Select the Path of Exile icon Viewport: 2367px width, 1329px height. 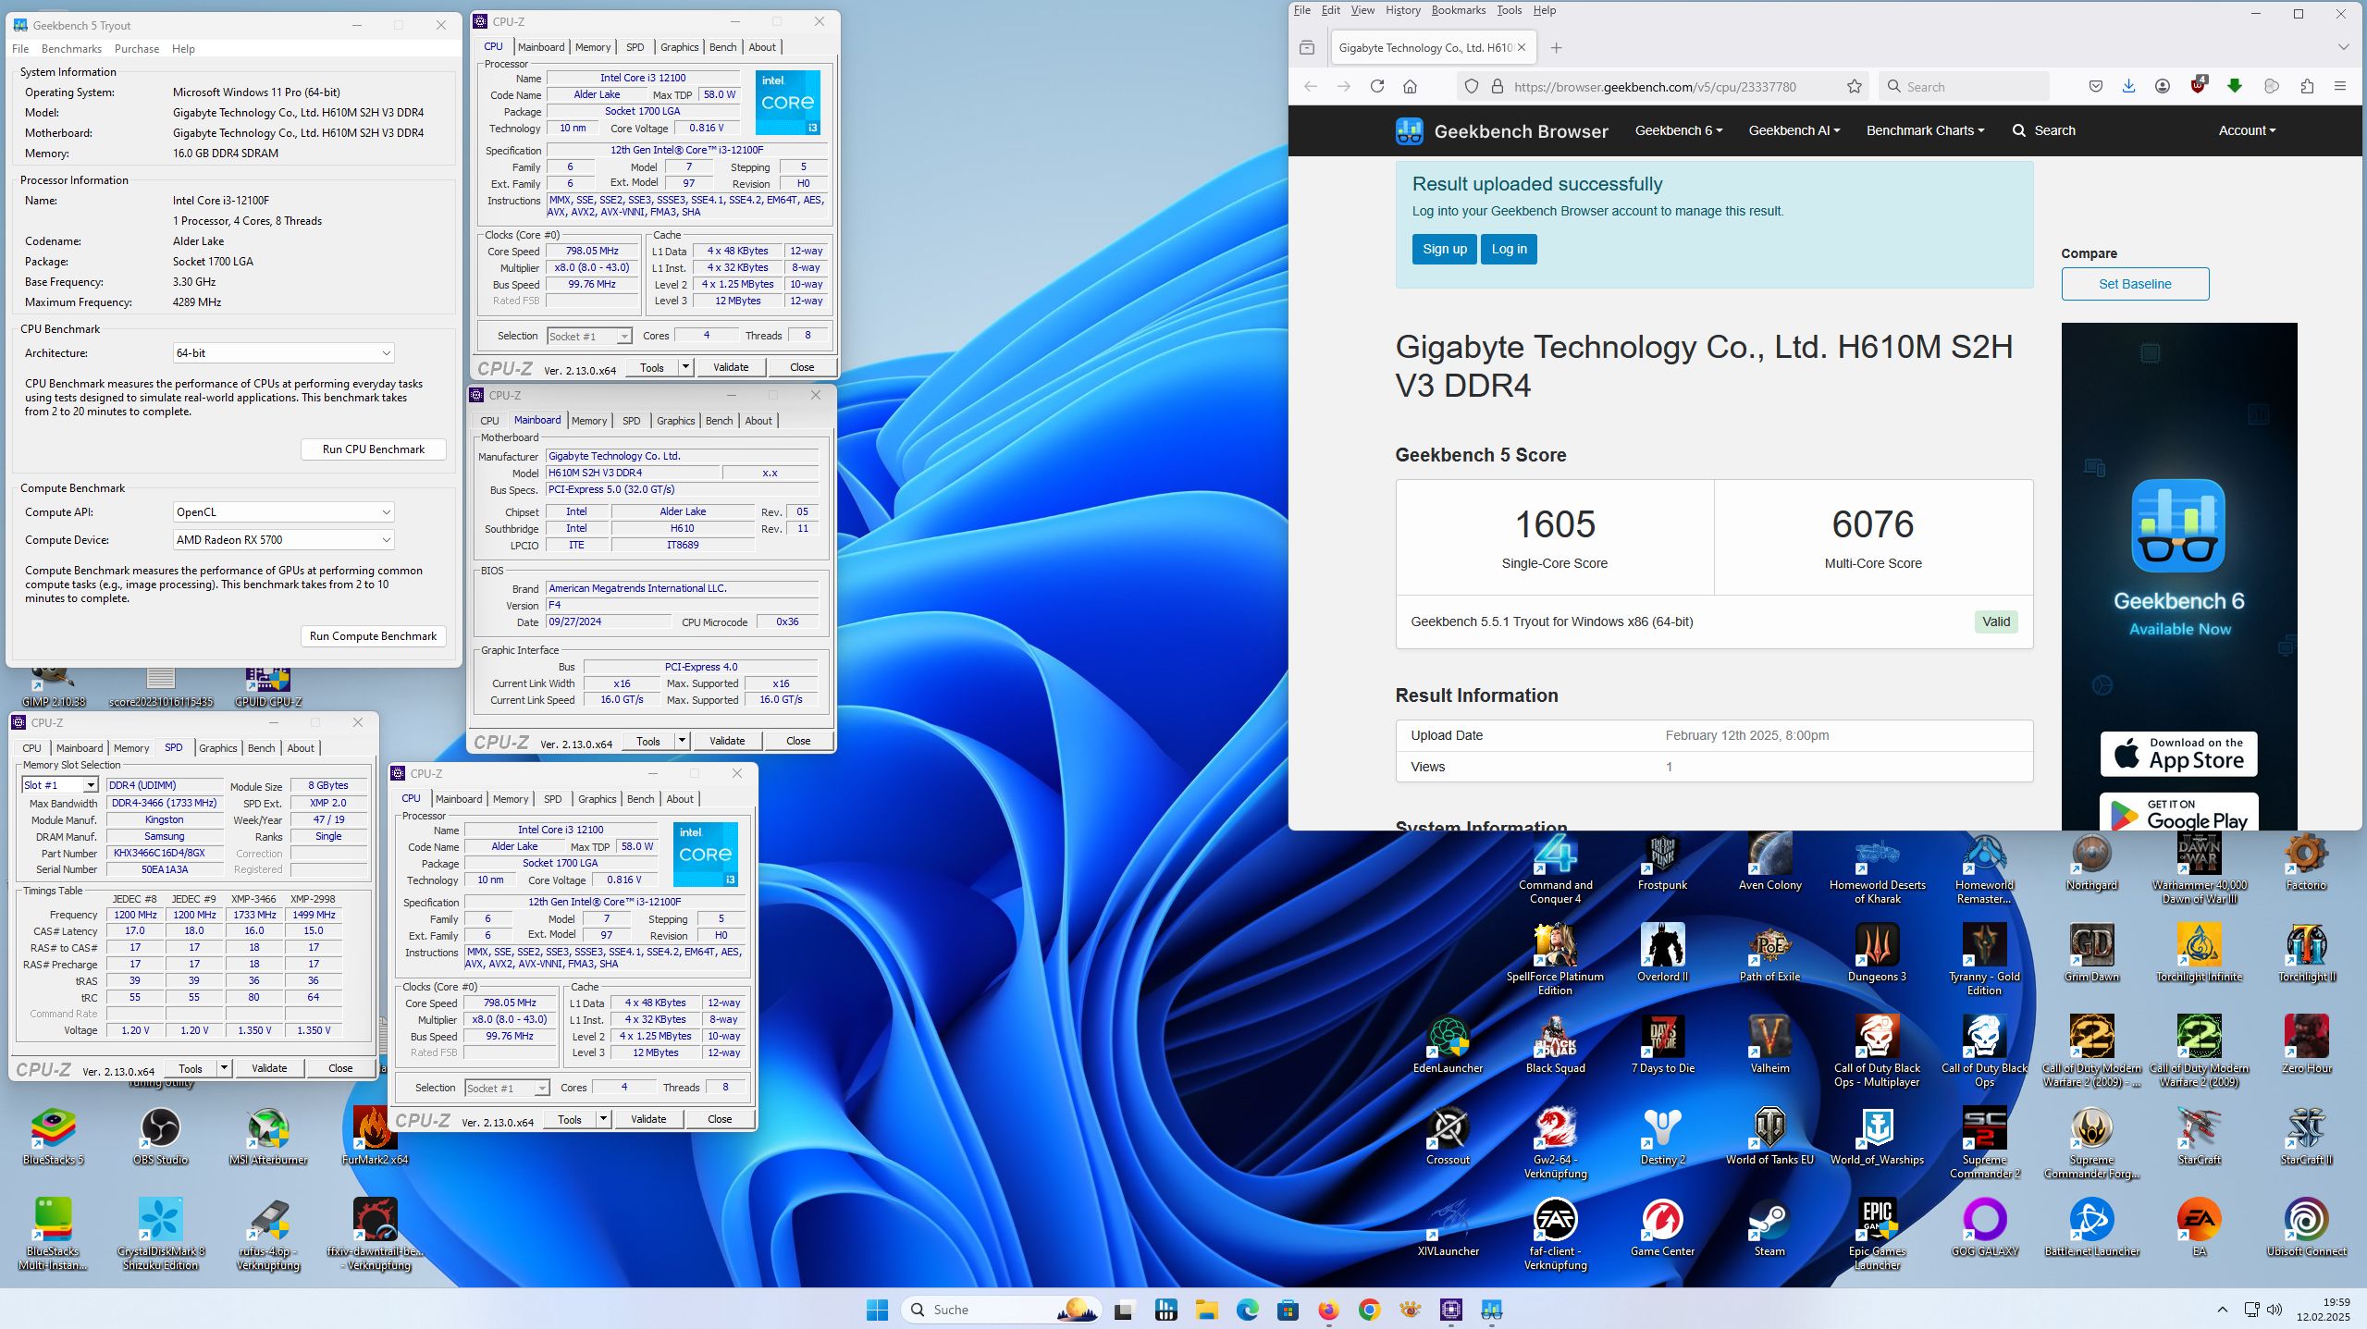(x=1769, y=953)
